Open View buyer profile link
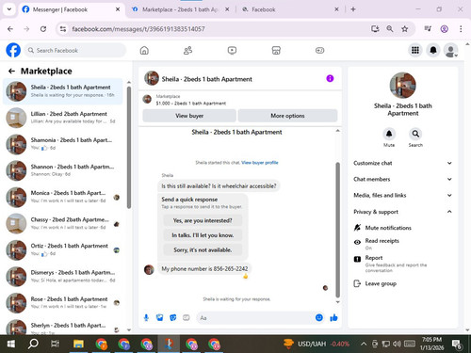The image size is (471, 353). click(260, 163)
